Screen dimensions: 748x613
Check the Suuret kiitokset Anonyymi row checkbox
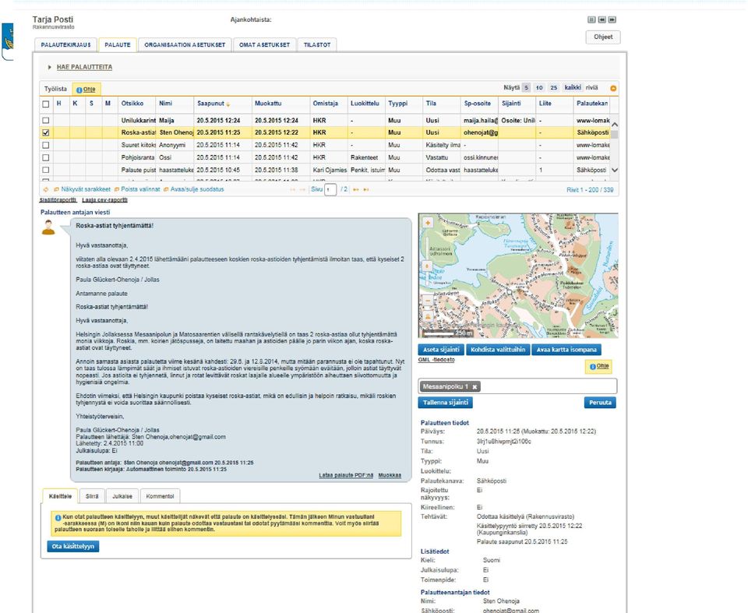(46, 145)
